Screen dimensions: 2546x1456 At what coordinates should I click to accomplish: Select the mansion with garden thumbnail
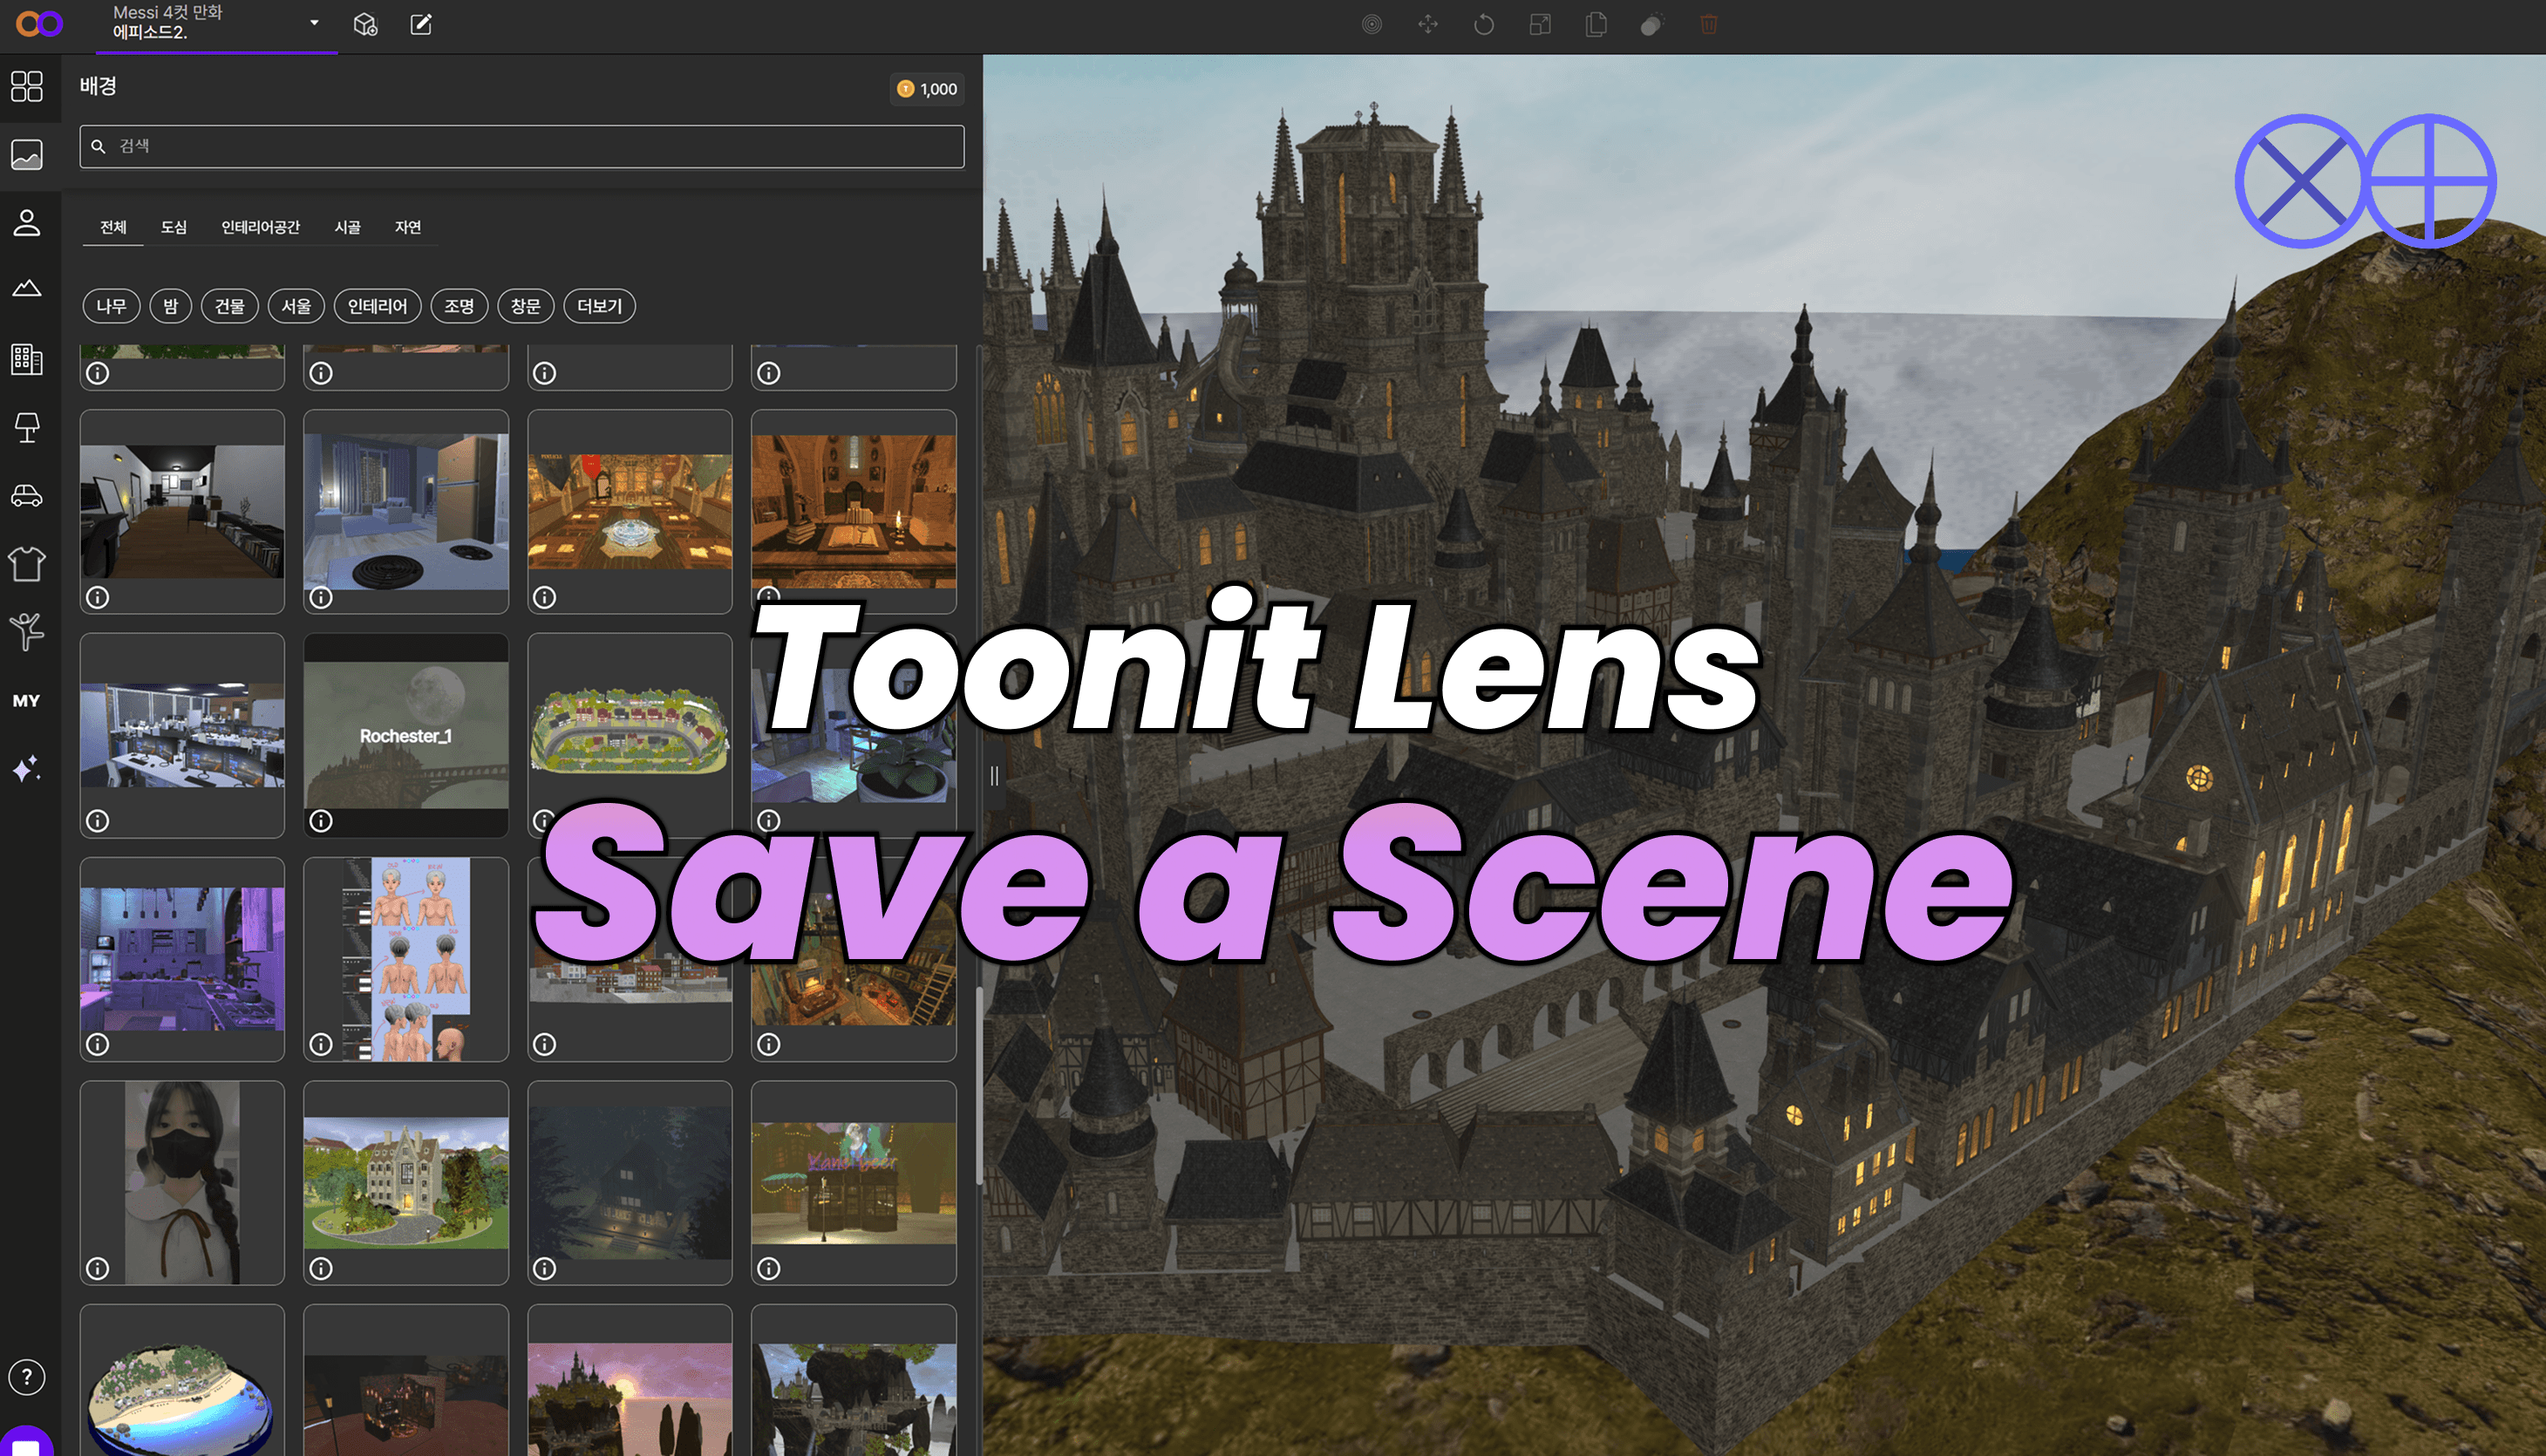[406, 1182]
